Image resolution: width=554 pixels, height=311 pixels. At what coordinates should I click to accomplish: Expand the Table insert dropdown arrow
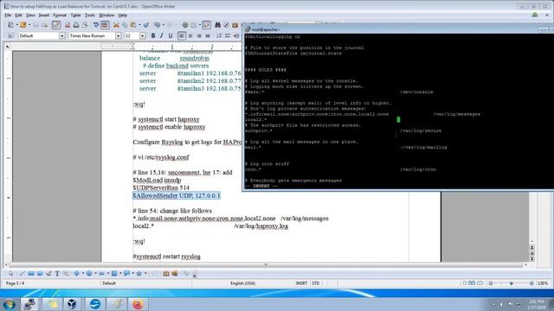click(x=200, y=25)
